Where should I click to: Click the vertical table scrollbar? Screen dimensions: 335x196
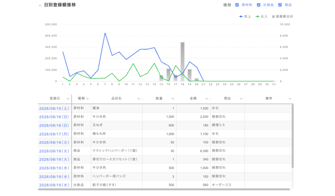point(292,136)
